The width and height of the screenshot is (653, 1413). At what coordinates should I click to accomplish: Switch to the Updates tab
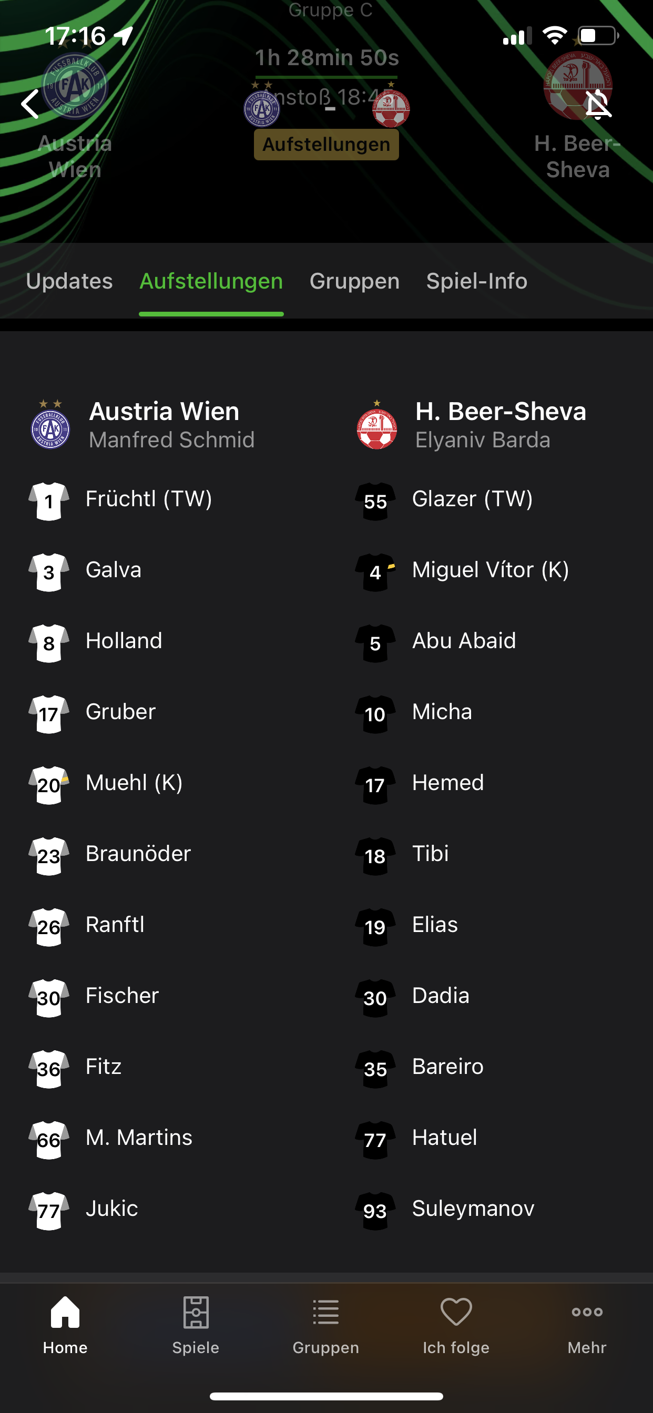click(x=69, y=281)
